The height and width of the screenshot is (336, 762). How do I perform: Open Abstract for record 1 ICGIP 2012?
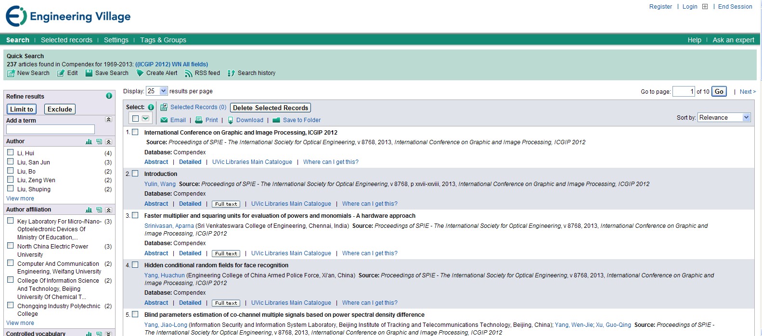(156, 162)
